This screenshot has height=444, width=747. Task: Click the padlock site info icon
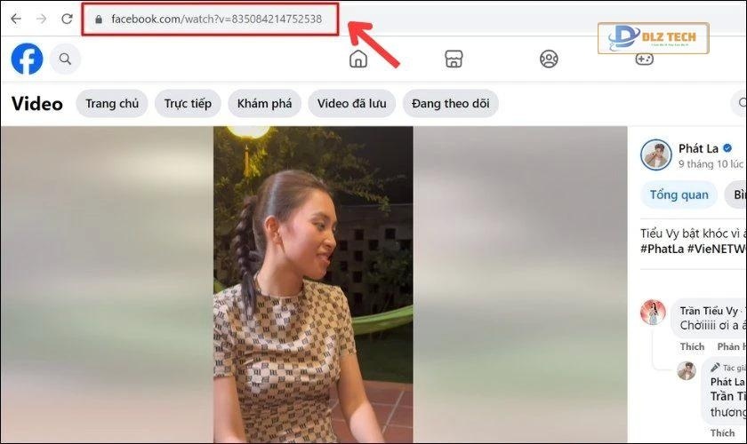(99, 20)
